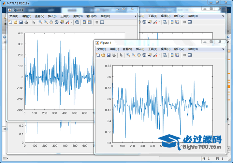The width and height of the screenshot is (233, 163).
Task: Click the dock arrow at Figure 4 menu bar's right end
Action: pos(223,49)
